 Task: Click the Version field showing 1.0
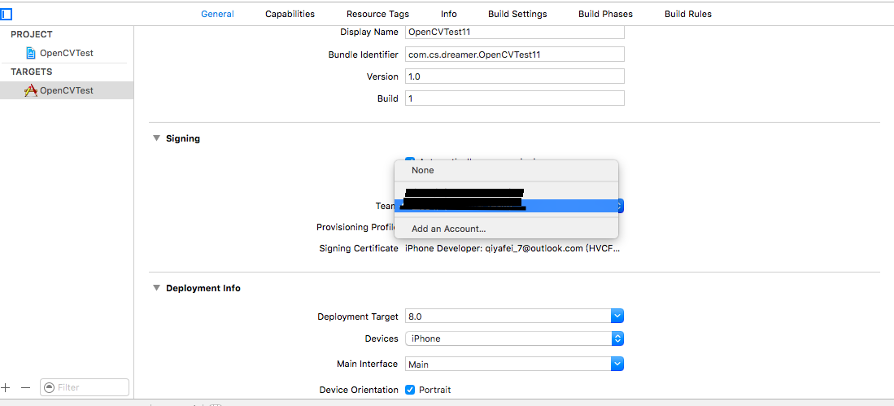(x=514, y=76)
